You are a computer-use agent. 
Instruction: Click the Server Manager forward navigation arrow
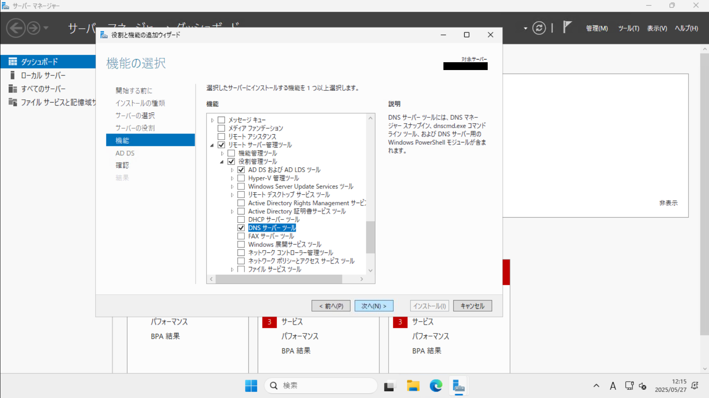[x=34, y=28]
